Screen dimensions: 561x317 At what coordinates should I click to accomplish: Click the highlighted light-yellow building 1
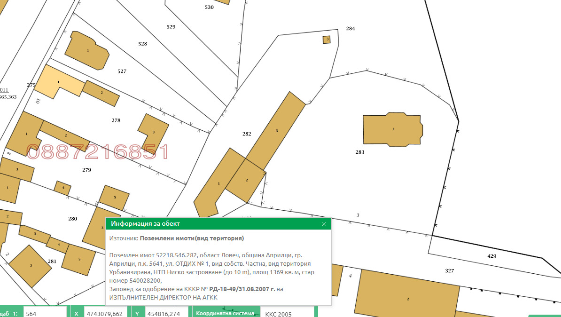57,82
